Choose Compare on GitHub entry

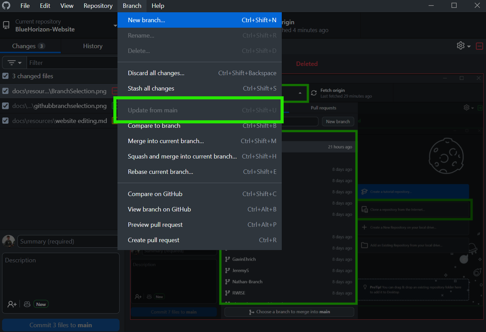pyautogui.click(x=199, y=194)
